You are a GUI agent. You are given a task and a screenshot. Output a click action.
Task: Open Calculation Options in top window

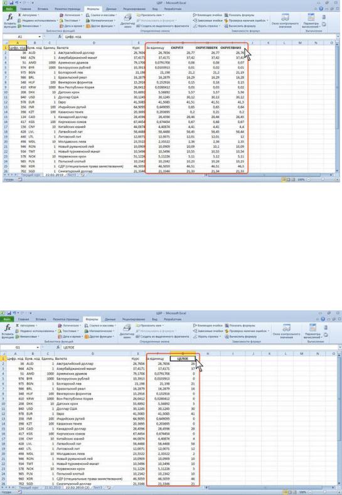point(311,21)
